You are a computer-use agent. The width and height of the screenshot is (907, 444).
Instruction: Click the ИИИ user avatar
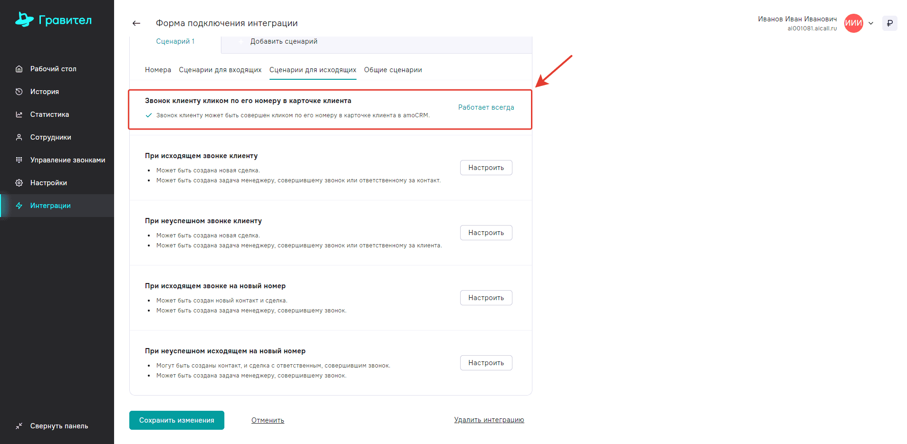click(x=853, y=23)
